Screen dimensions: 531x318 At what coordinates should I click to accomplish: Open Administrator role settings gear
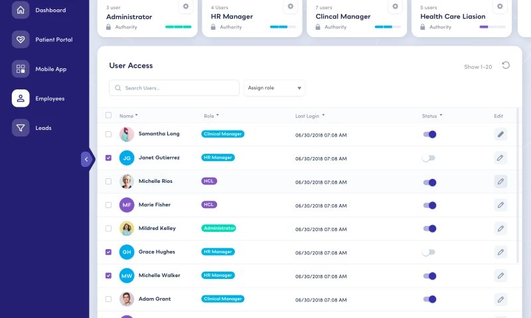tap(186, 7)
